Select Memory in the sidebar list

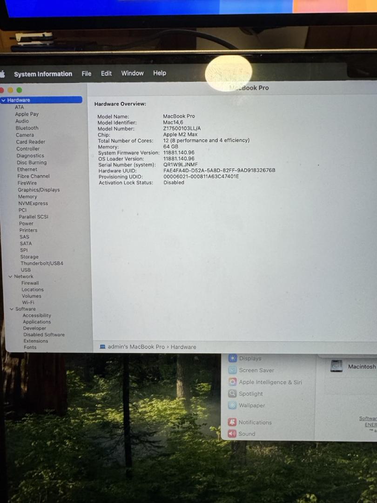(x=27, y=197)
